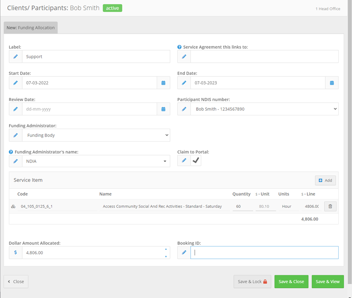
Task: Click the pencil icon beside NDIA name field
Action: click(x=15, y=161)
